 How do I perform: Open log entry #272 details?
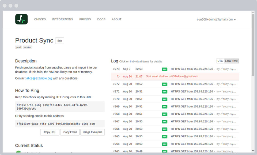[x=175, y=84]
